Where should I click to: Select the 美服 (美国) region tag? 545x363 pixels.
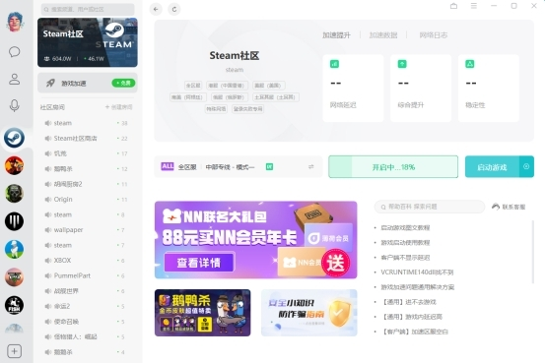click(x=269, y=86)
